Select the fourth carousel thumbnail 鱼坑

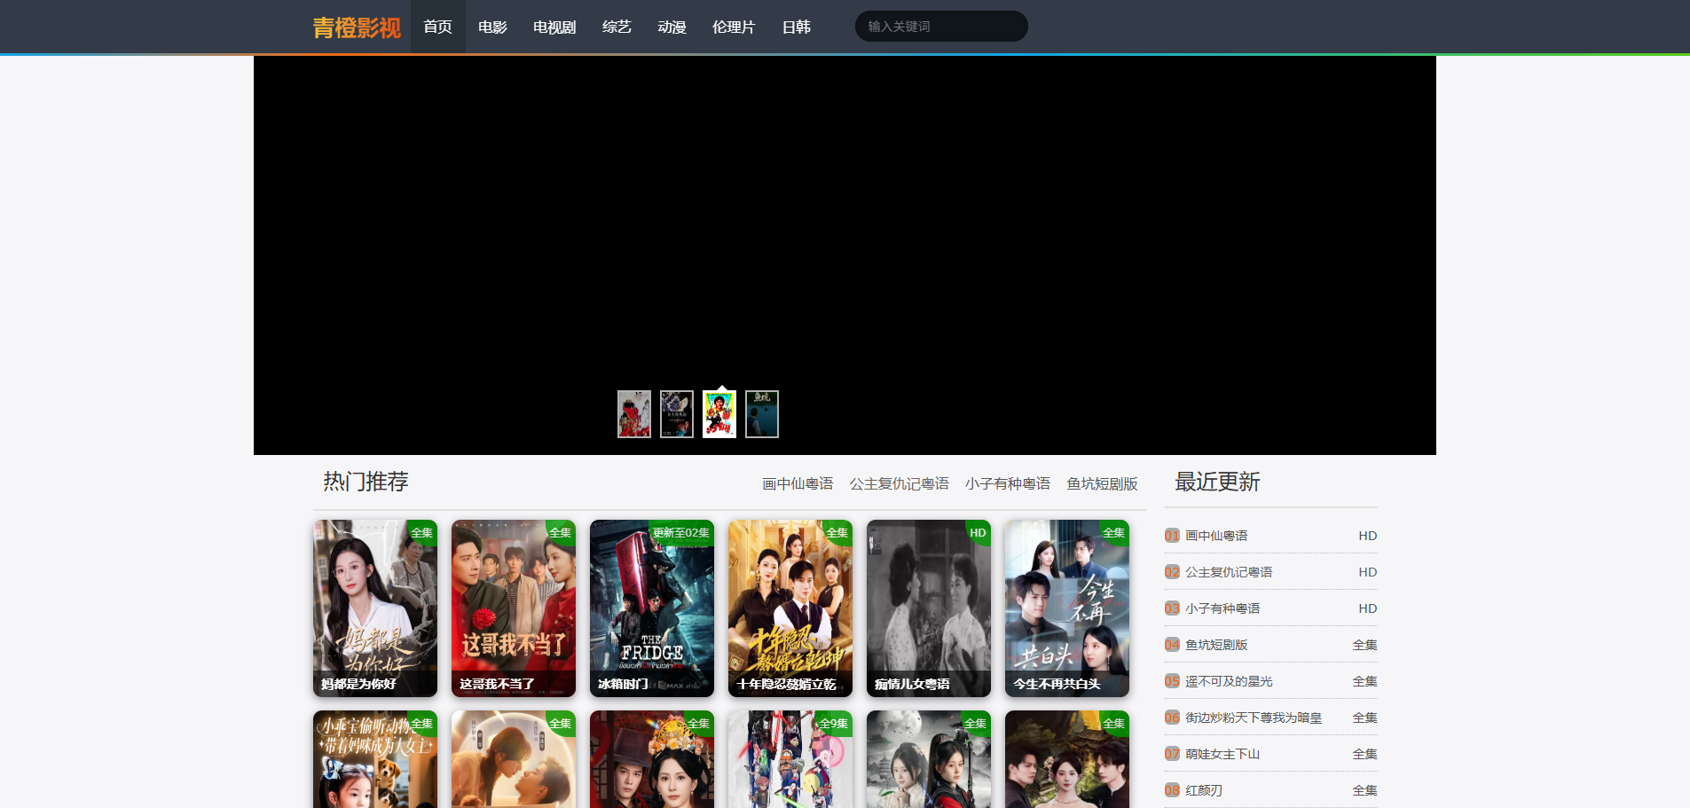(761, 414)
